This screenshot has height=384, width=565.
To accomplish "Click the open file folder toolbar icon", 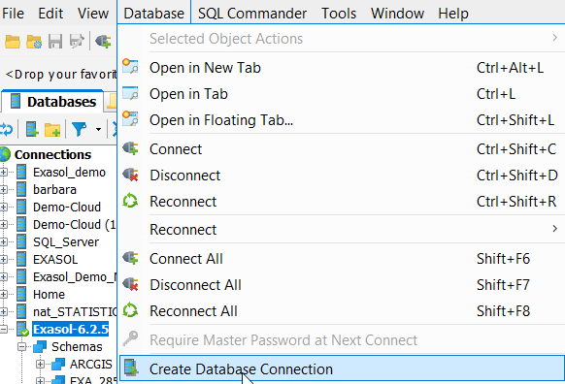I will point(13,42).
